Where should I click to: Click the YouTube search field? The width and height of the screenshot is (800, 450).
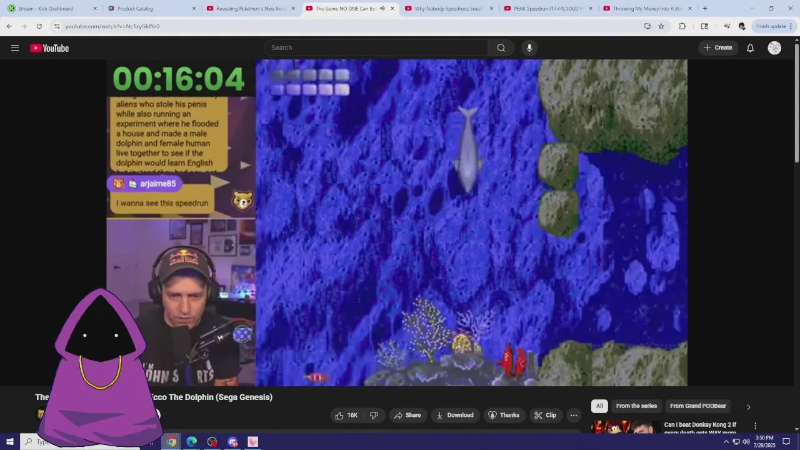point(376,48)
